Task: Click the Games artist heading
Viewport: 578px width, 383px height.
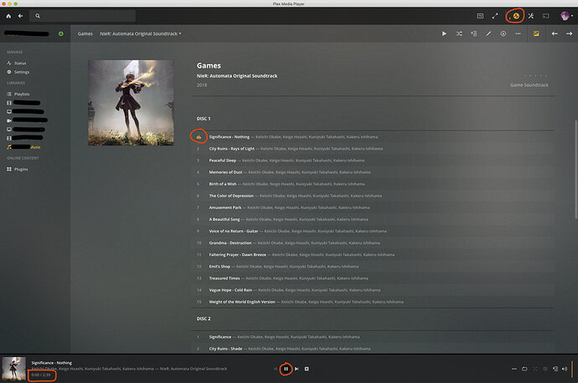Action: point(209,65)
